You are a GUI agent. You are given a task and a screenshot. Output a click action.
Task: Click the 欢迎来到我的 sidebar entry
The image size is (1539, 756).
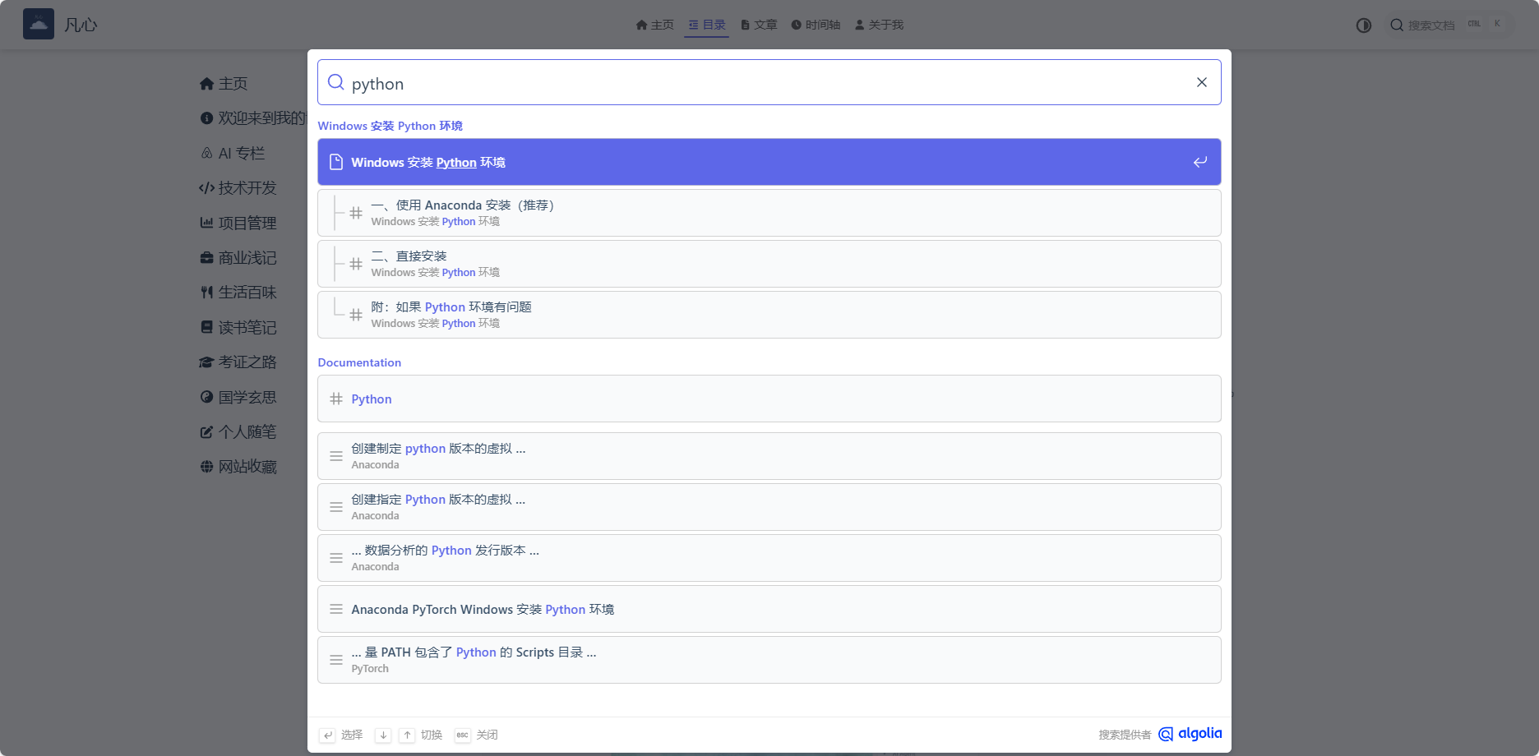click(253, 118)
